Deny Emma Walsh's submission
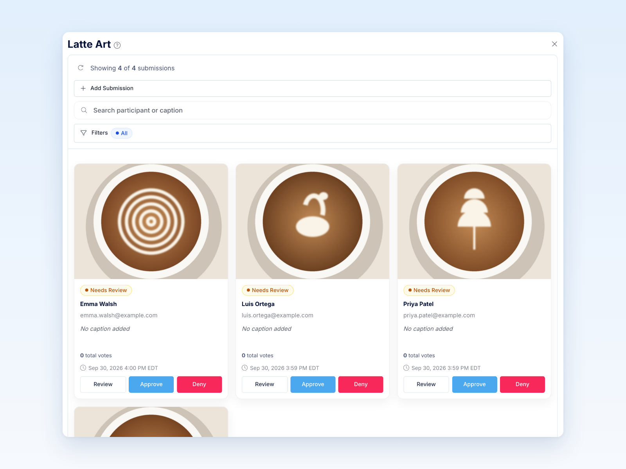 [x=200, y=385]
